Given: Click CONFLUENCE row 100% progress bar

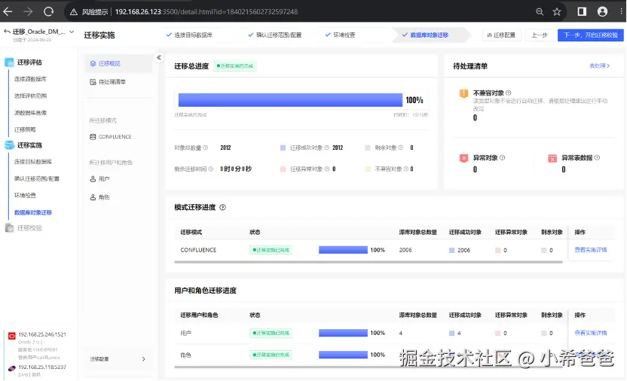Looking at the screenshot, I should pos(343,250).
